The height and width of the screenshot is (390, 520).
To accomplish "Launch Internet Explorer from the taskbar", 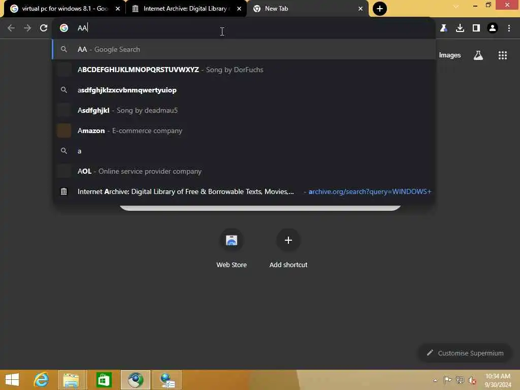I will pos(41,380).
